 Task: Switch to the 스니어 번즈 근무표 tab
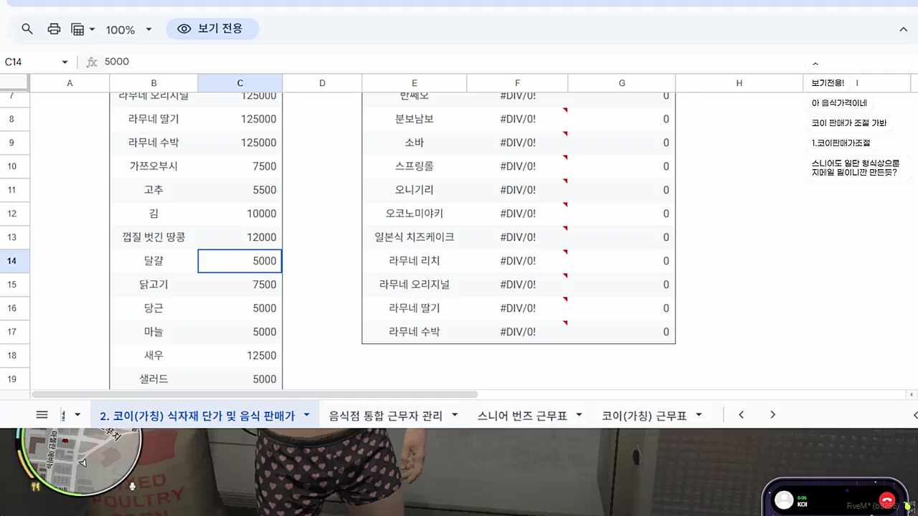(x=522, y=416)
